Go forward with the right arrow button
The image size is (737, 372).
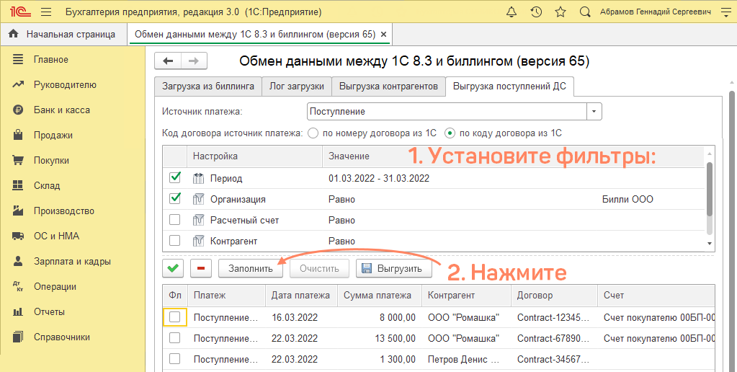click(194, 61)
